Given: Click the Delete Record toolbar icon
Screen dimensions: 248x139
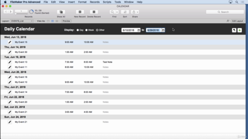Looking at the screenshot, I should click(x=94, y=12).
